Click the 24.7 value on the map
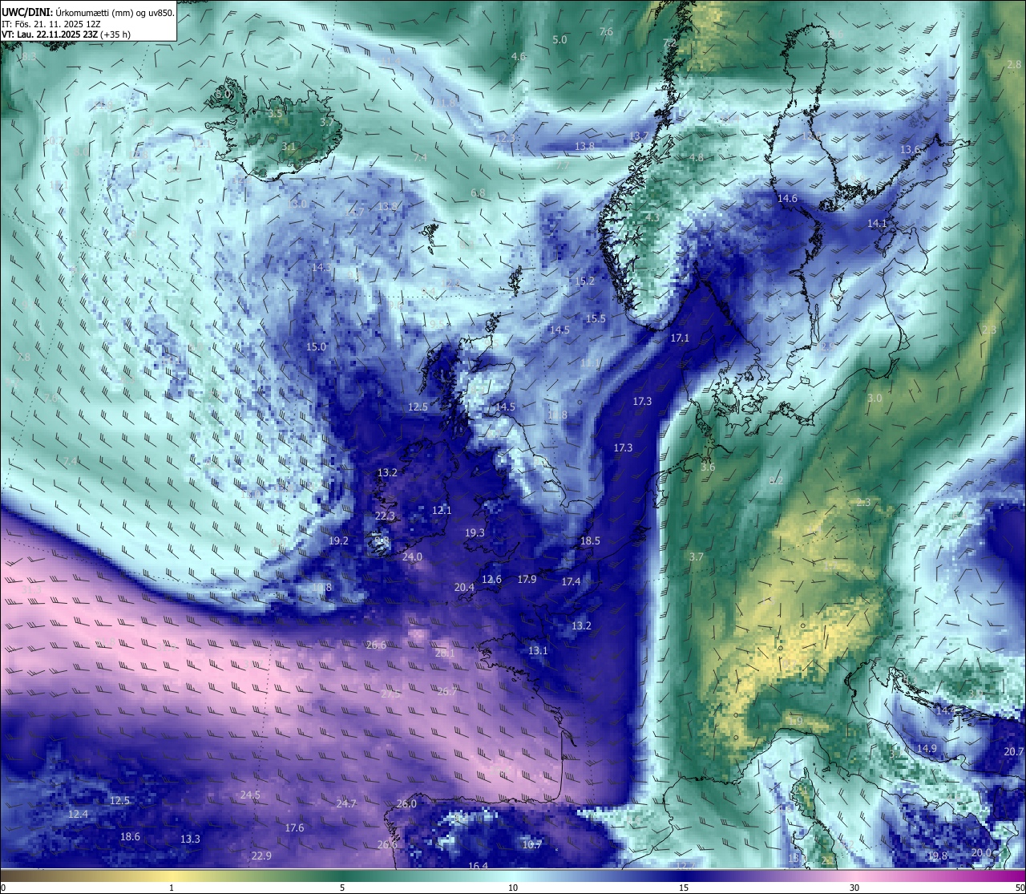 click(x=346, y=803)
